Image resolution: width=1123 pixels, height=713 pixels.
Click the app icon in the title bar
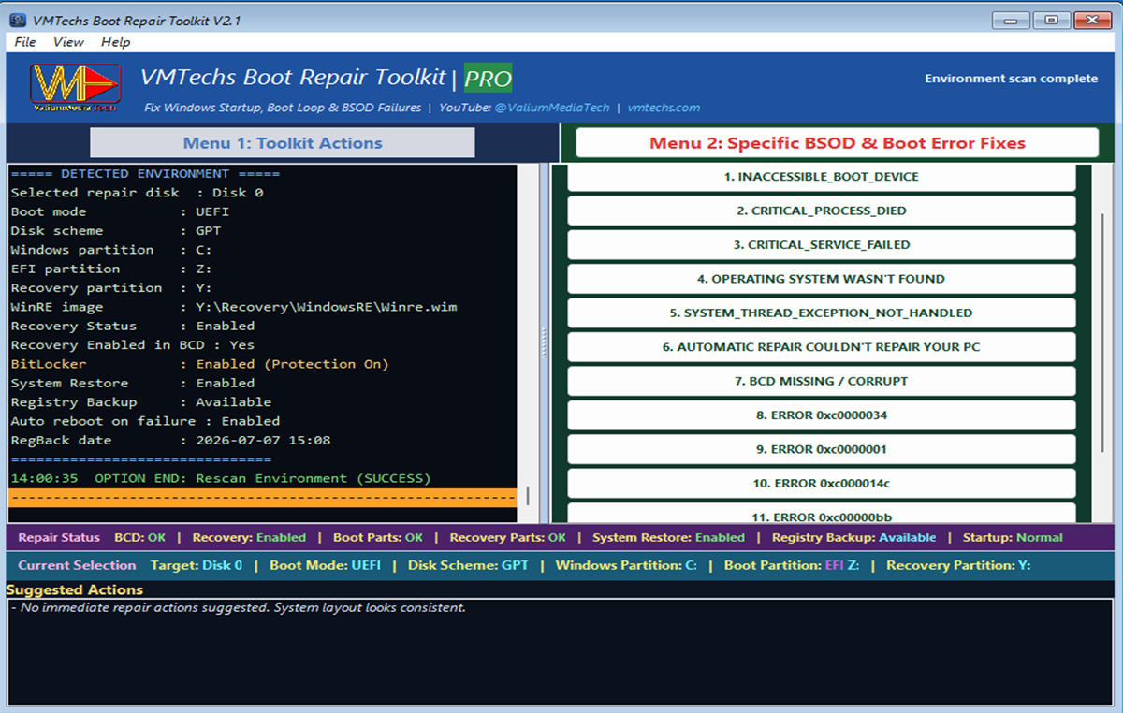pos(18,20)
